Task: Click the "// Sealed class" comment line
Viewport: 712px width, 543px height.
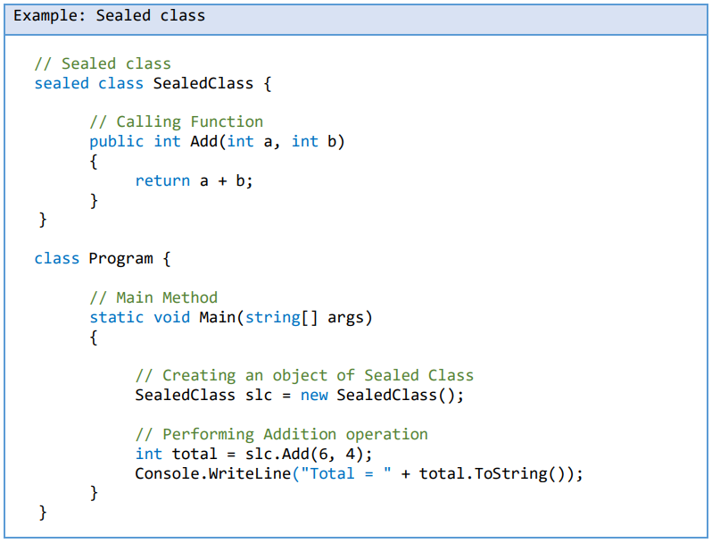Action: pyautogui.click(x=102, y=63)
